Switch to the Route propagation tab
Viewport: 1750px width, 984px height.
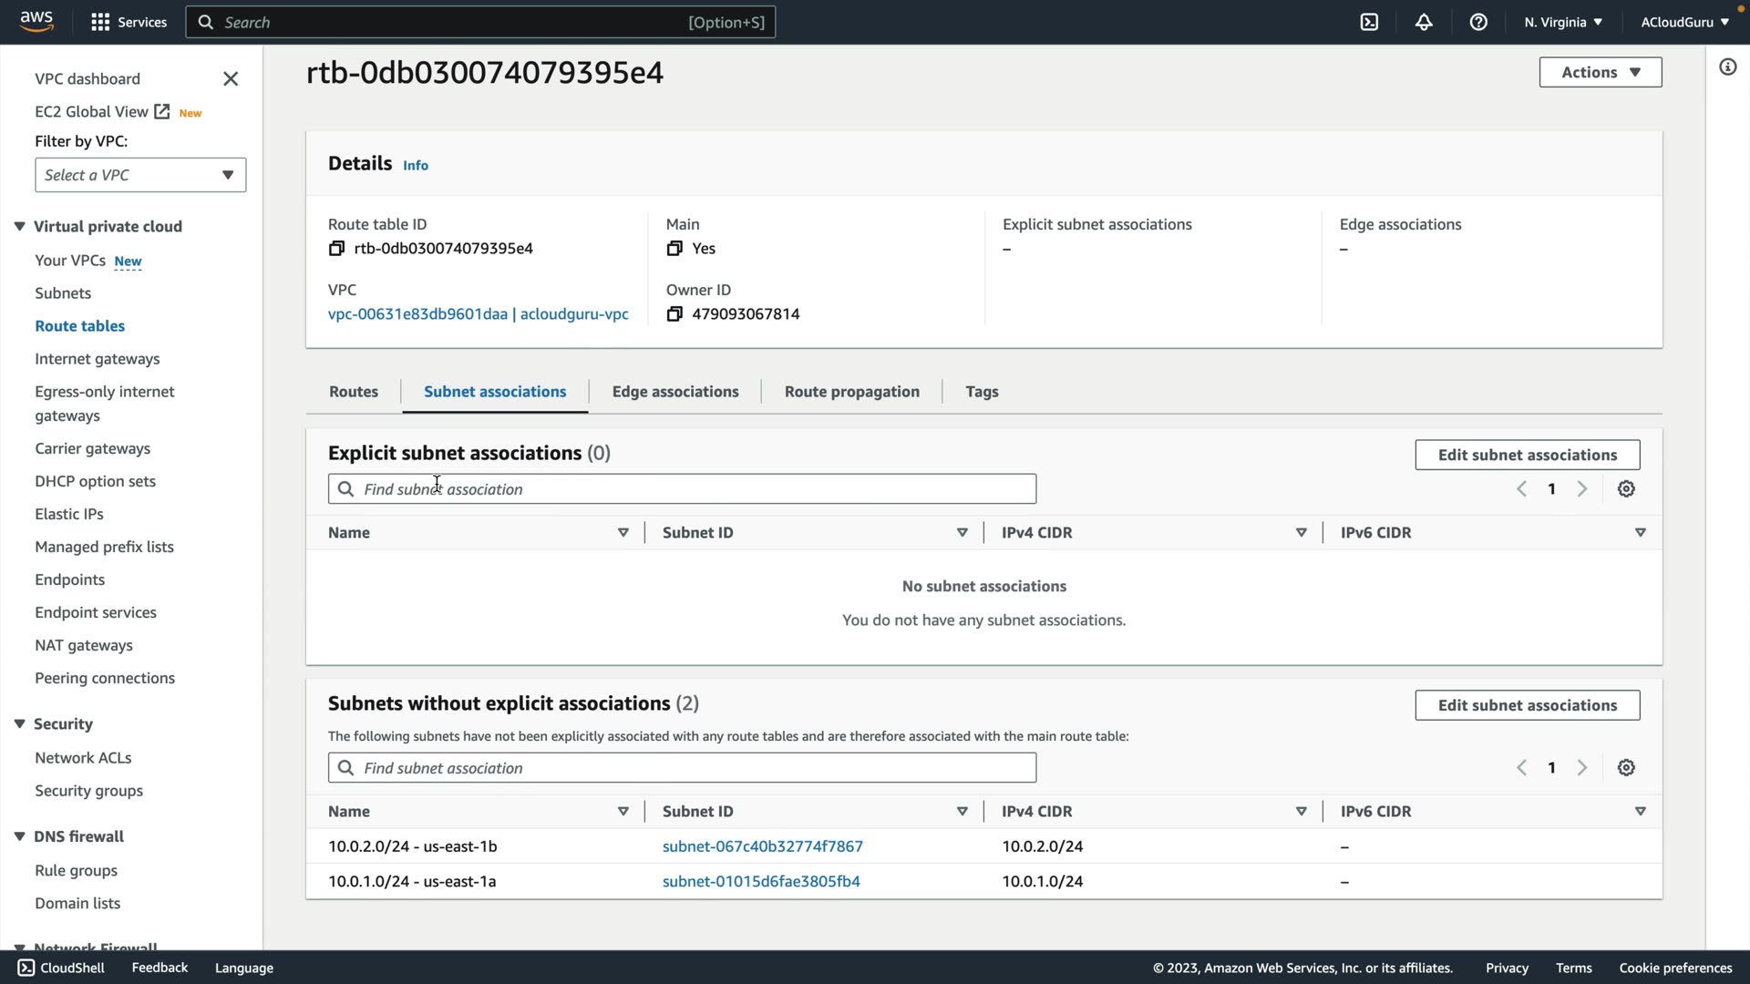(x=851, y=392)
